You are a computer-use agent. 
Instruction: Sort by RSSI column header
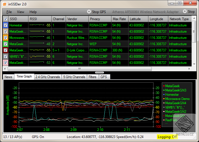click(x=40, y=19)
